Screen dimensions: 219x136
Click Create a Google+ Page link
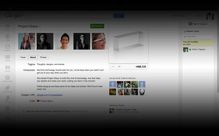[x=126, y=109]
